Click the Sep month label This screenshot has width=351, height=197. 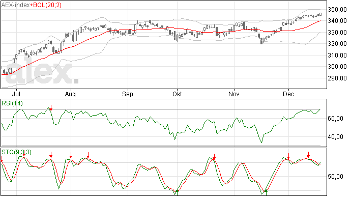pyautogui.click(x=128, y=94)
